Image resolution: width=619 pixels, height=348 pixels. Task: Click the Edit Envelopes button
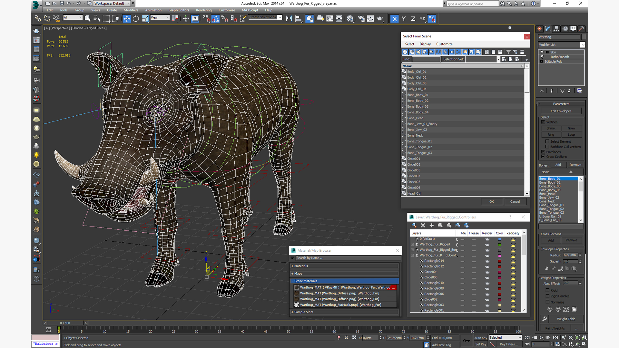[561, 111]
